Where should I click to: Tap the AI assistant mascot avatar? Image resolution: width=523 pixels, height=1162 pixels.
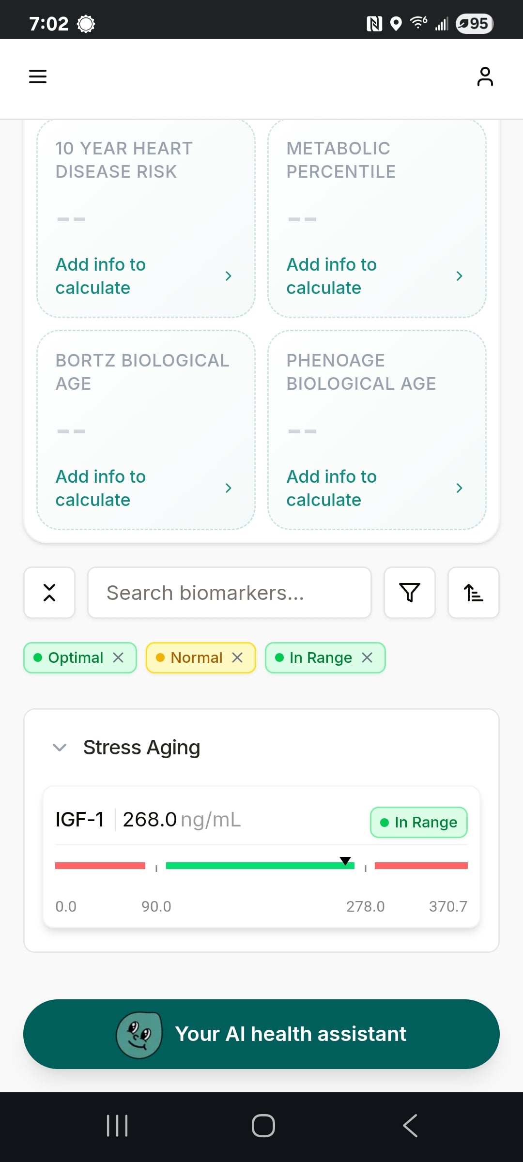[139, 1034]
